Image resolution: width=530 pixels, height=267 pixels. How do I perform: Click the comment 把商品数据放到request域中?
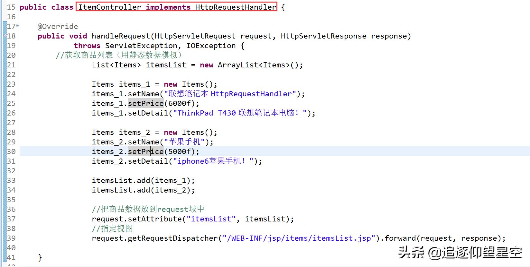click(148, 209)
